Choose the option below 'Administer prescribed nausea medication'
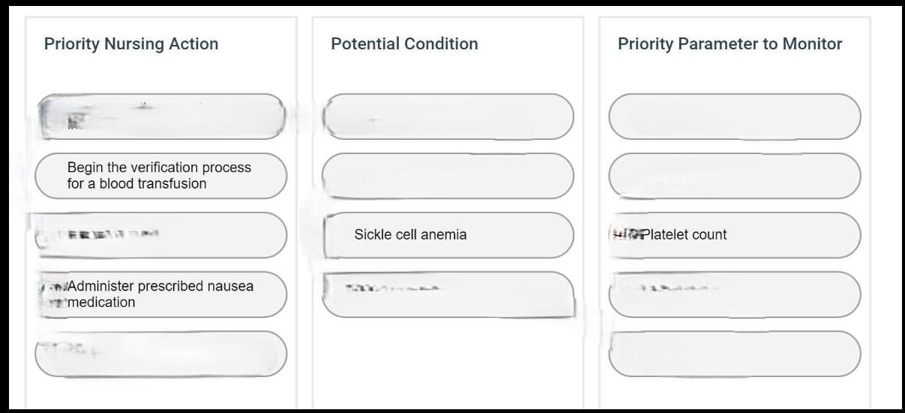The width and height of the screenshot is (905, 413). (x=160, y=353)
